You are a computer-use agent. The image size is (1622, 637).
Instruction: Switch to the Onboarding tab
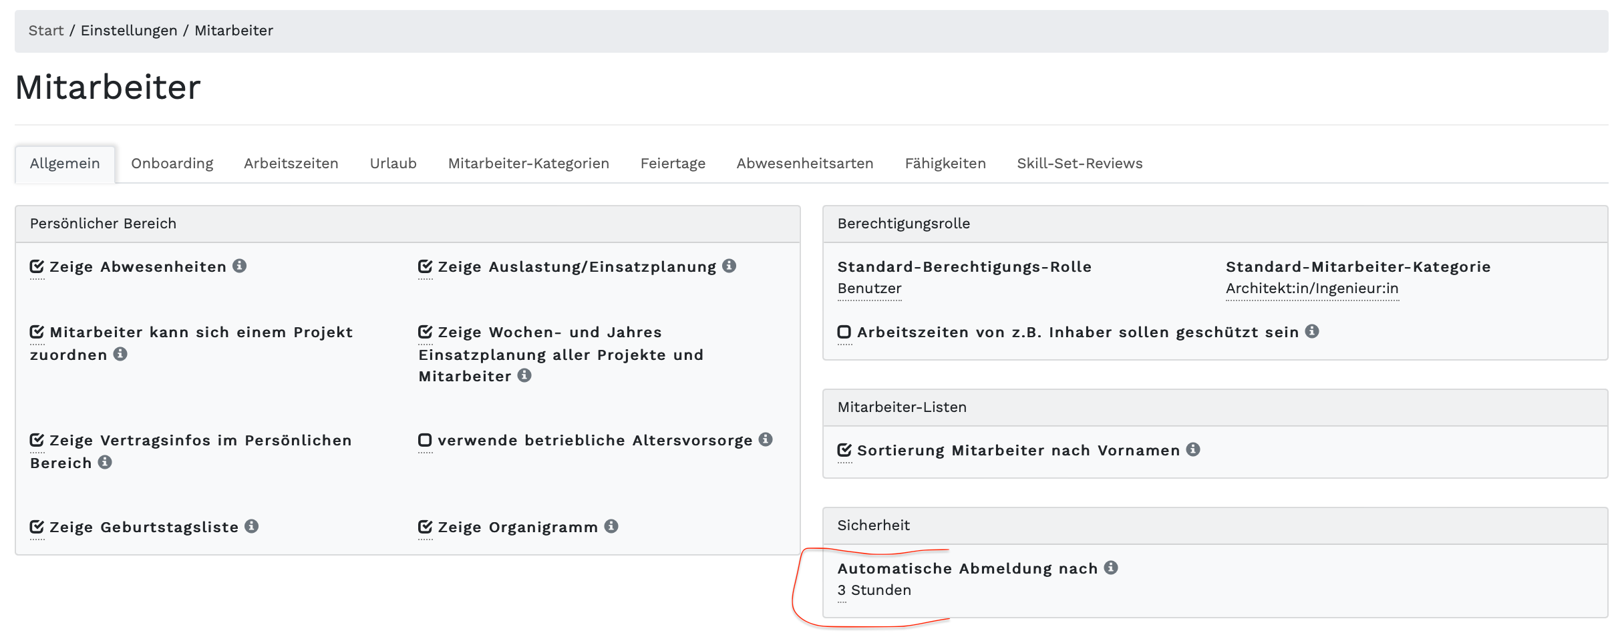click(x=172, y=164)
